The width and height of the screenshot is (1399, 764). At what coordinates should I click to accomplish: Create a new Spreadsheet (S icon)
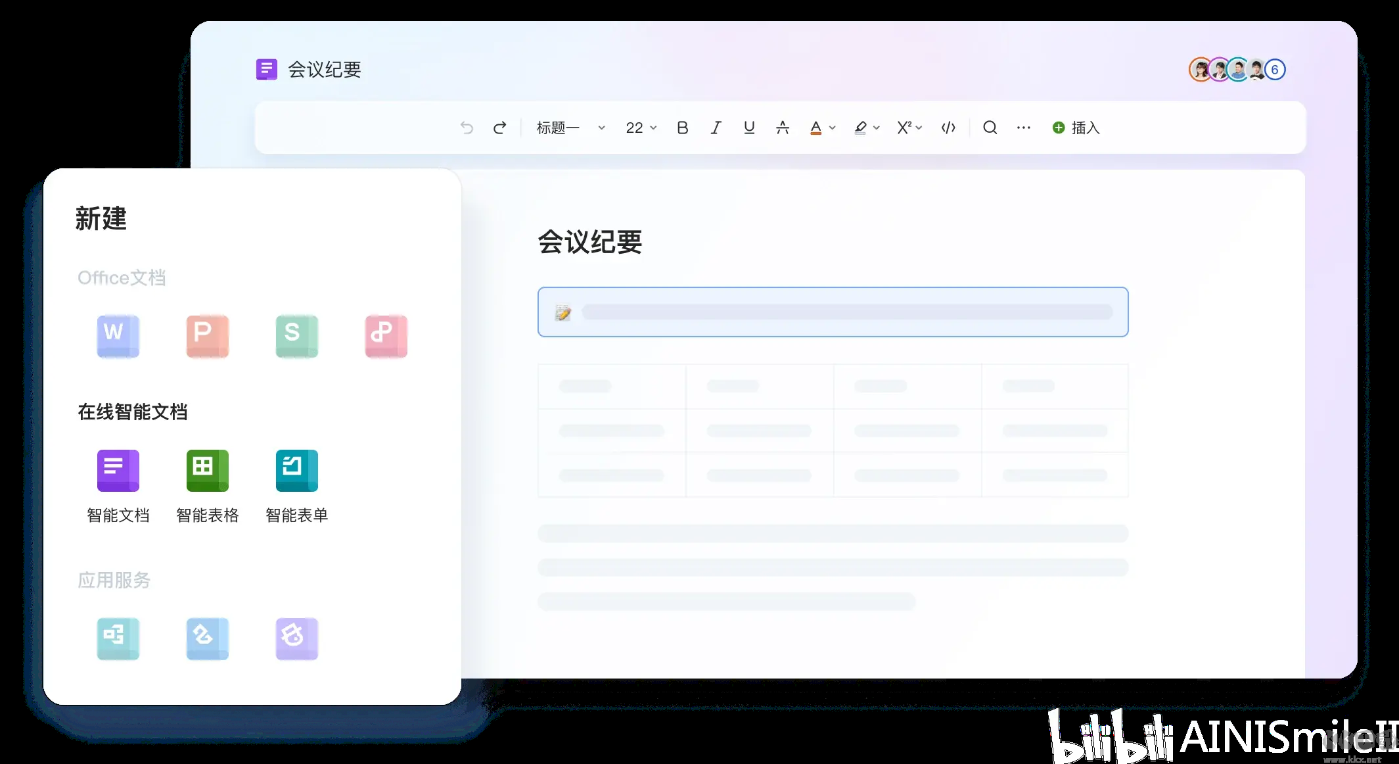click(x=297, y=336)
